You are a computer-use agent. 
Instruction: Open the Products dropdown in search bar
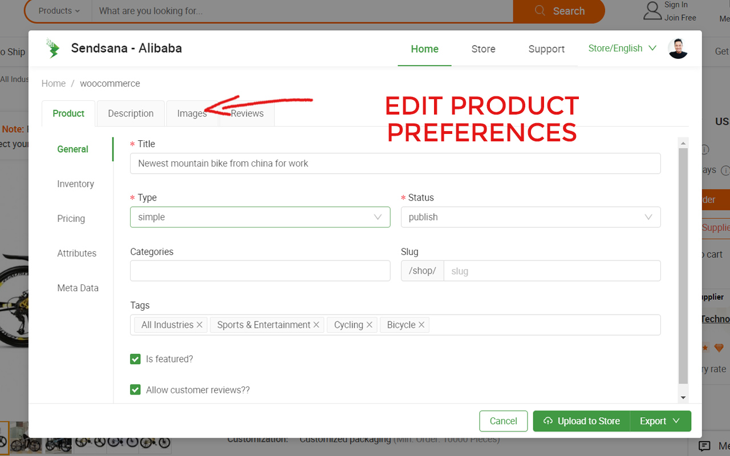59,11
